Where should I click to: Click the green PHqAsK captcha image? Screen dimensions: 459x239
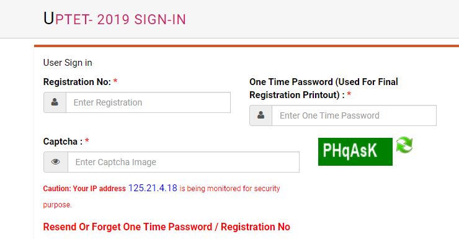(x=355, y=151)
